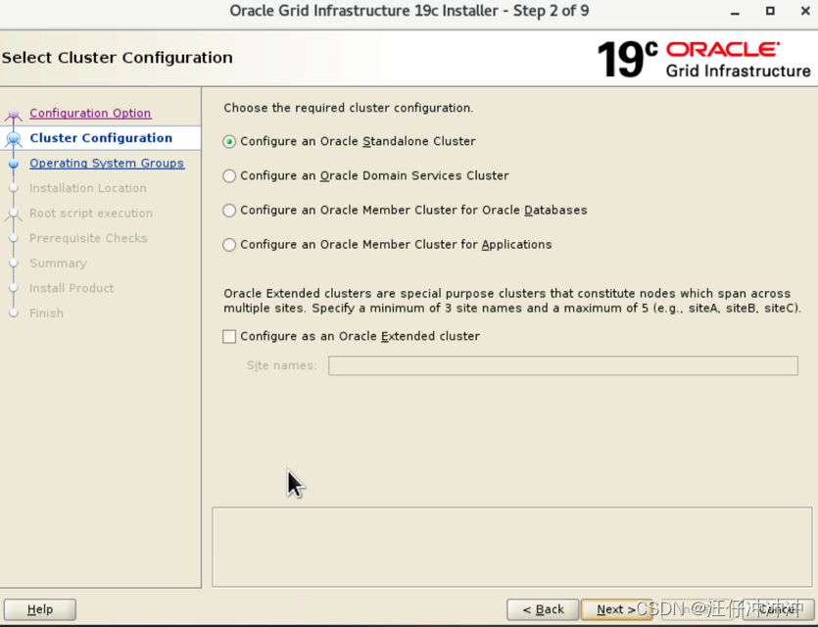818x627 pixels.
Task: Click the Install Product step icon
Action: 14,287
